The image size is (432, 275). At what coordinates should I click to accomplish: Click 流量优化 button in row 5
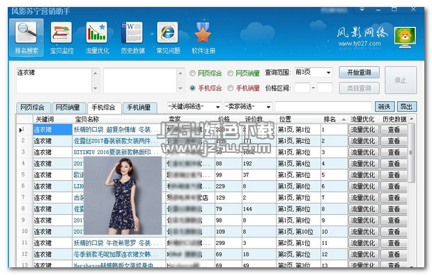363,175
